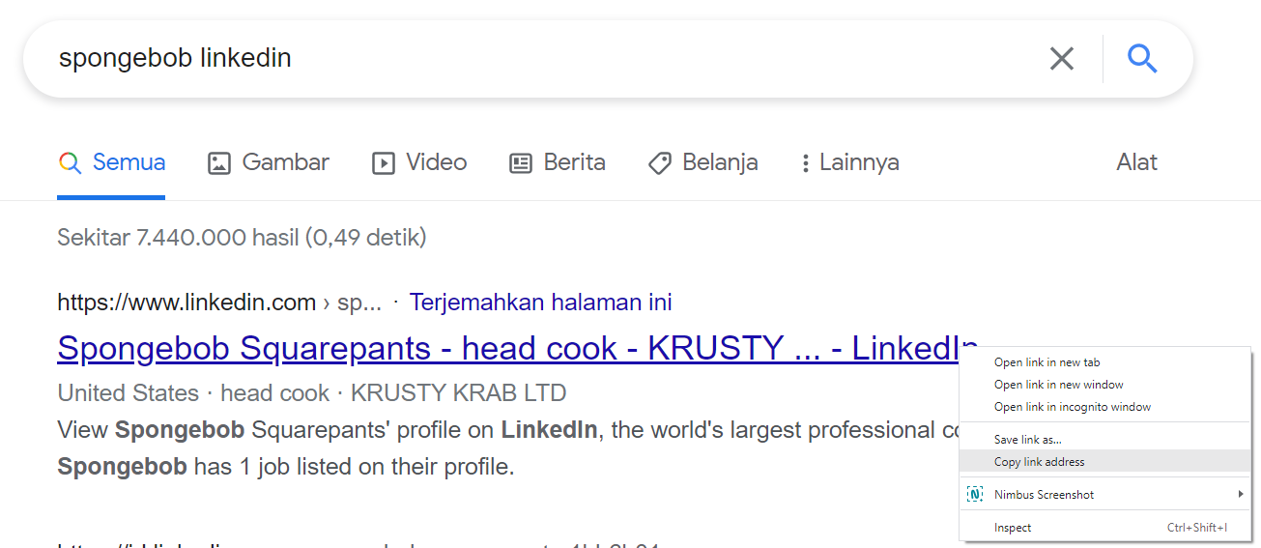Image resolution: width=1261 pixels, height=548 pixels.
Task: Switch to the Gambar tab
Action: pyautogui.click(x=269, y=162)
